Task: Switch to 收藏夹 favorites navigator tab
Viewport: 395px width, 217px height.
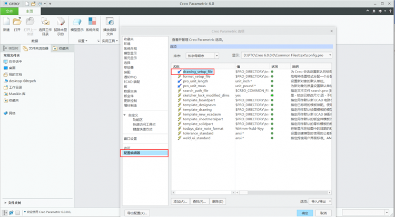Action: click(x=61, y=48)
